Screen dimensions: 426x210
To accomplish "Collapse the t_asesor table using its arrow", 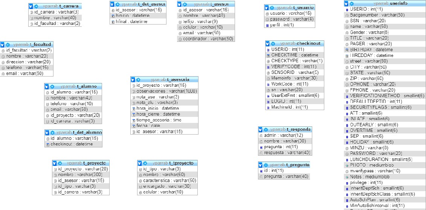I will tap(180, 4).
